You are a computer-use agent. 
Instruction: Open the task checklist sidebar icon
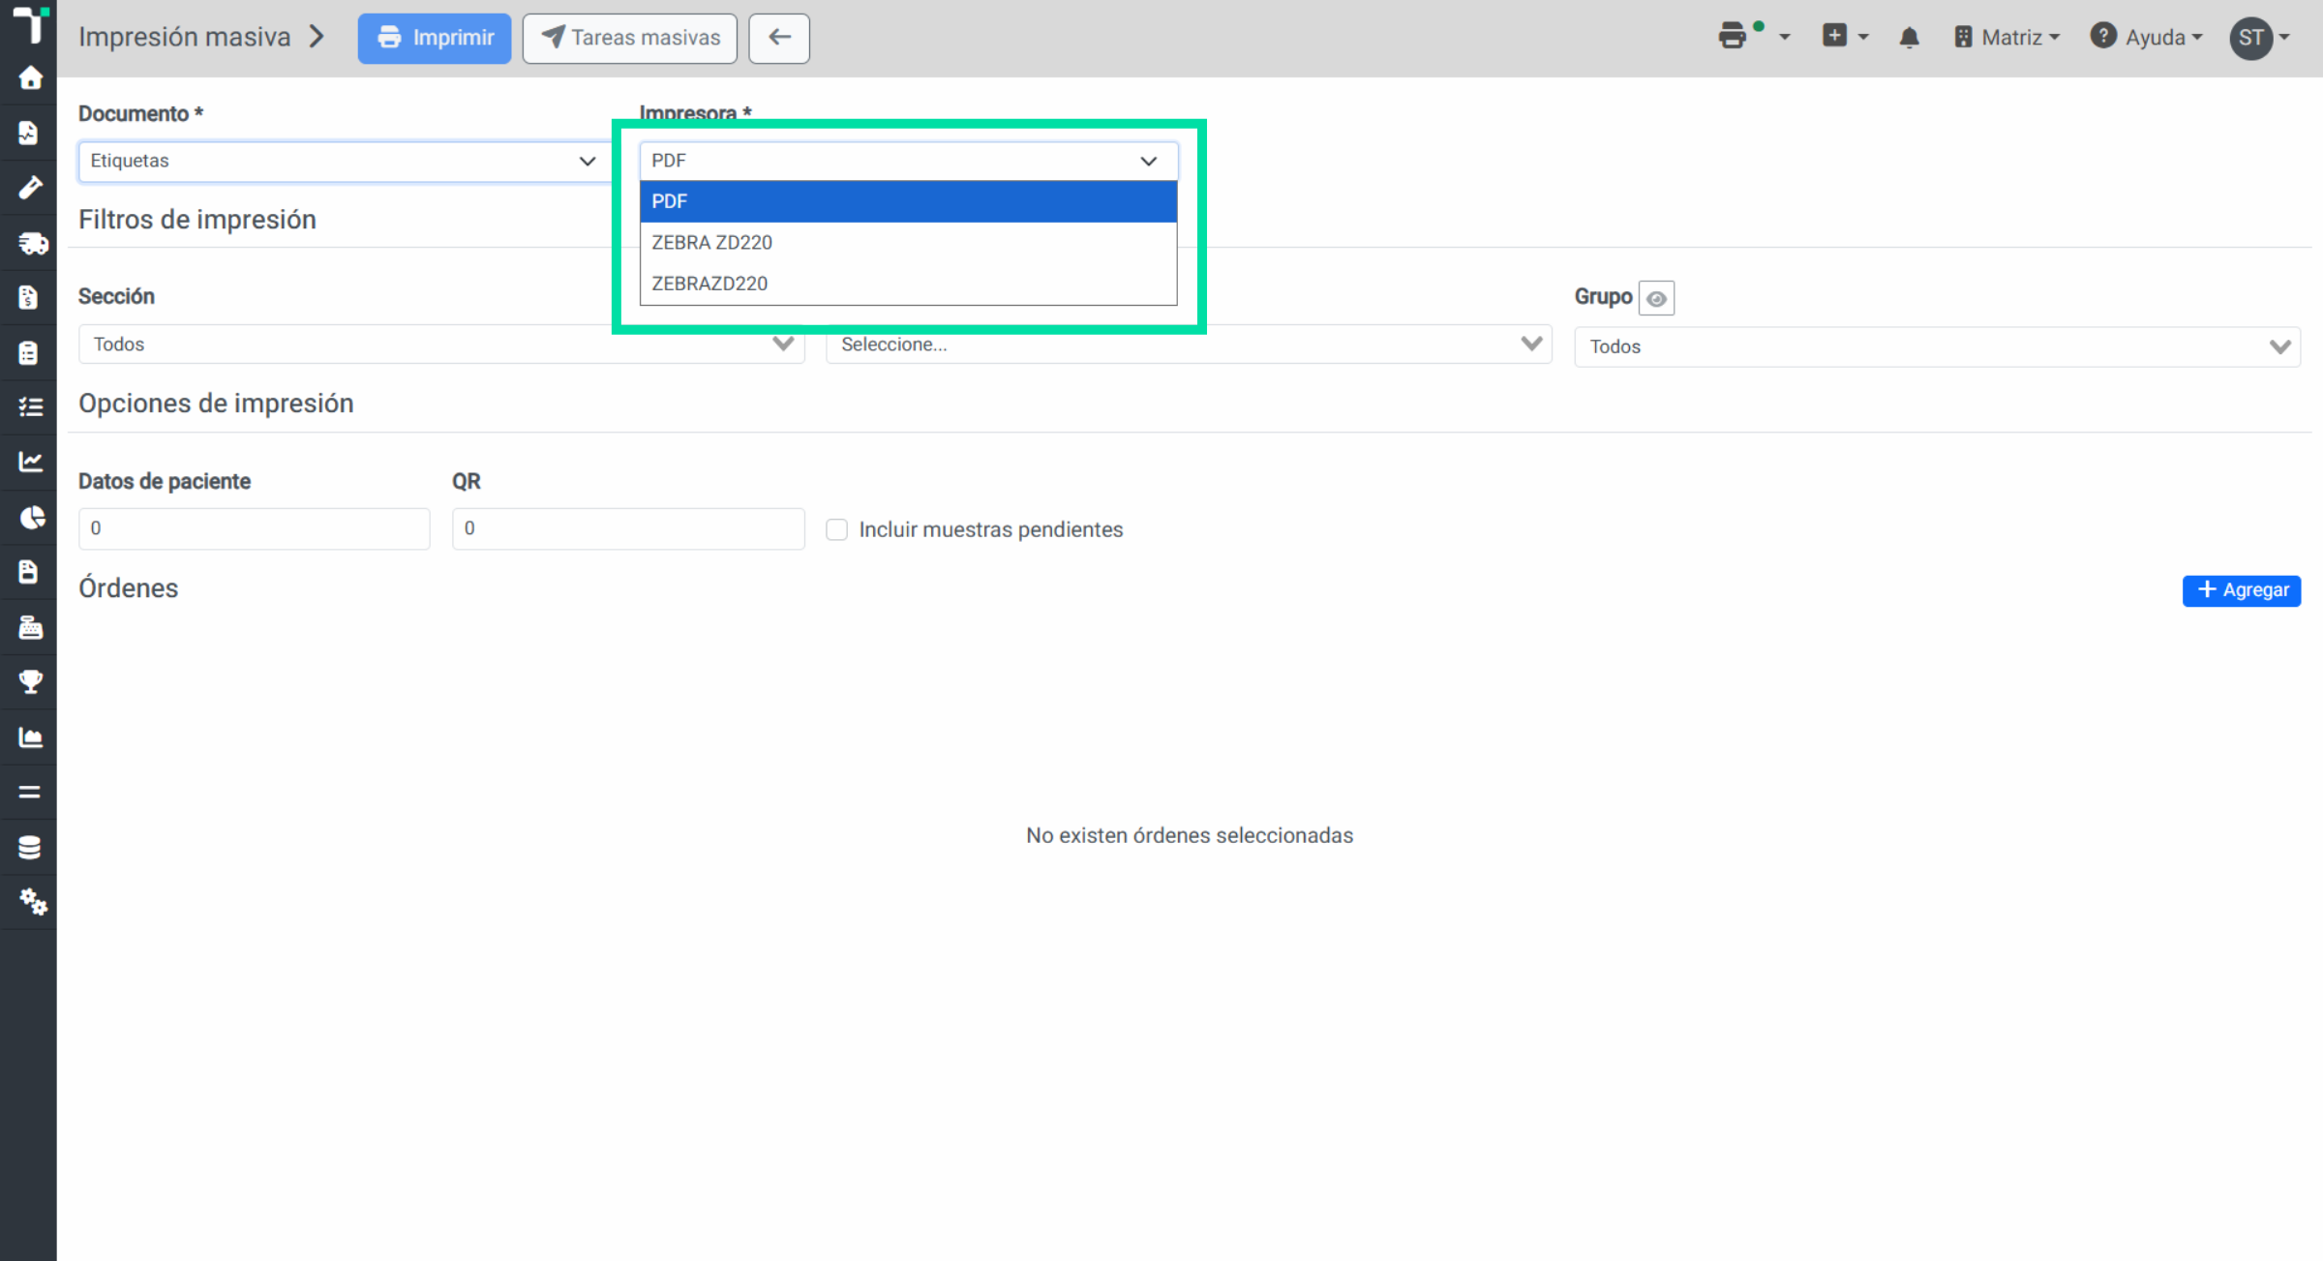coord(30,406)
